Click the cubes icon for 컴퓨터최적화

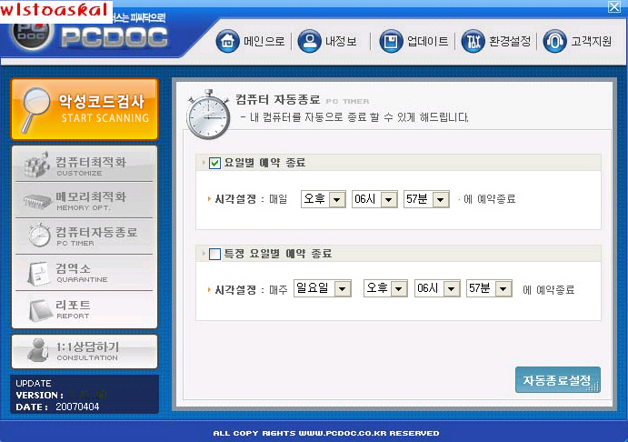(x=37, y=165)
